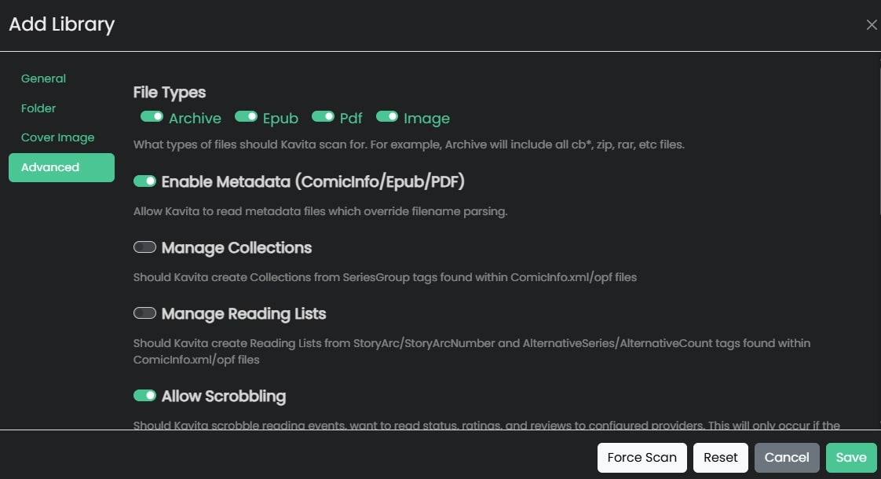Turn off the Enable Metadata switch
The height and width of the screenshot is (479, 881).
pos(144,181)
